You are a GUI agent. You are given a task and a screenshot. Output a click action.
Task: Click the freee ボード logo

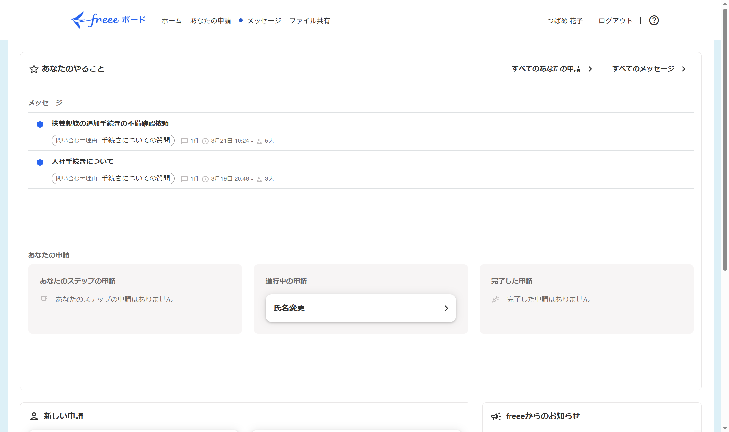[108, 20]
